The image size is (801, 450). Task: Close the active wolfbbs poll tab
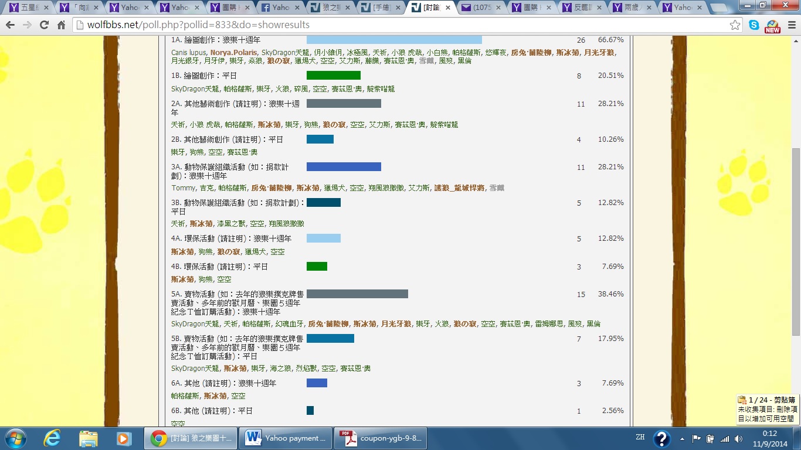click(448, 8)
